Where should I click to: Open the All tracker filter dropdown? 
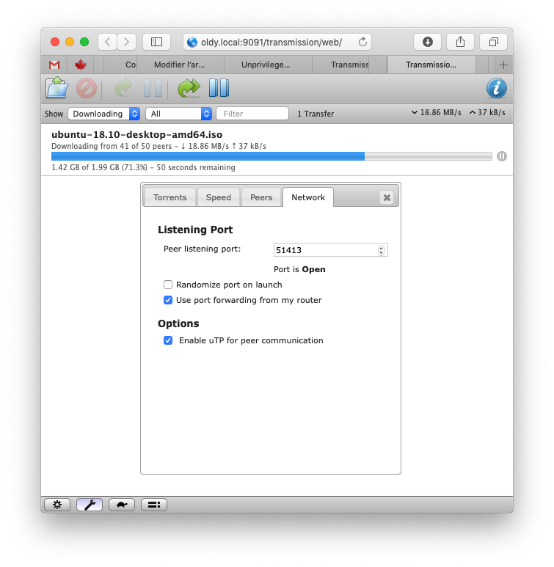179,114
